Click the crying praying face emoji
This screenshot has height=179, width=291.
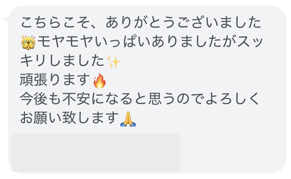[28, 42]
